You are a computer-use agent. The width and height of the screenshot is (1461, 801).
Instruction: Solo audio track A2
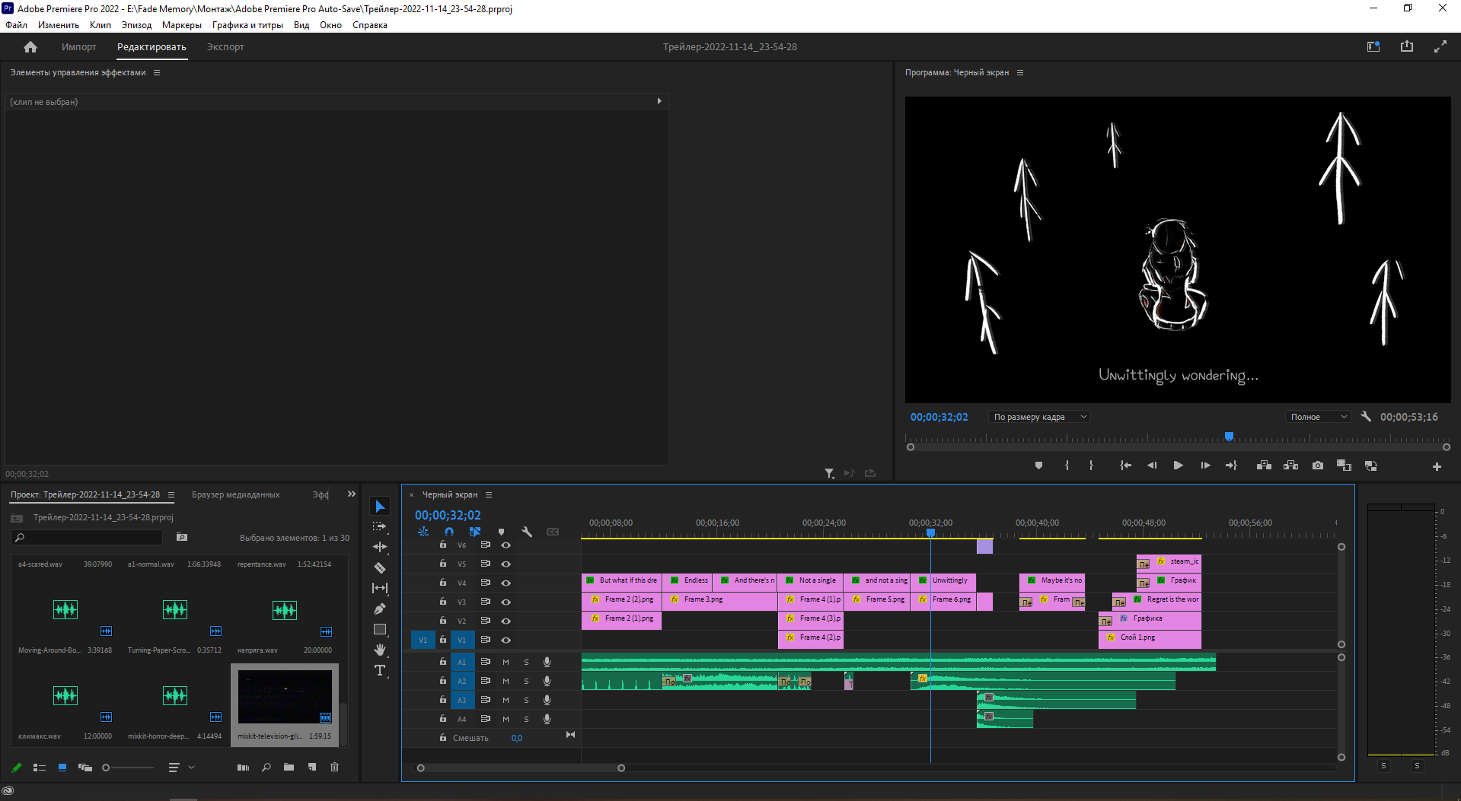click(526, 682)
